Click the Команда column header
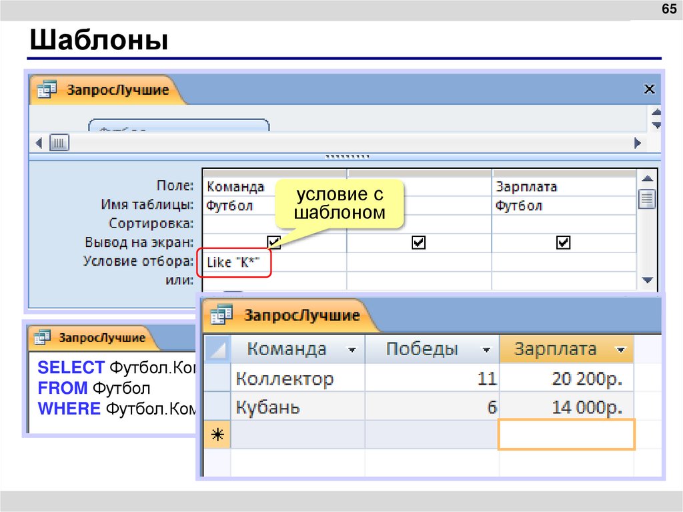Image resolution: width=683 pixels, height=512 pixels. [x=297, y=350]
